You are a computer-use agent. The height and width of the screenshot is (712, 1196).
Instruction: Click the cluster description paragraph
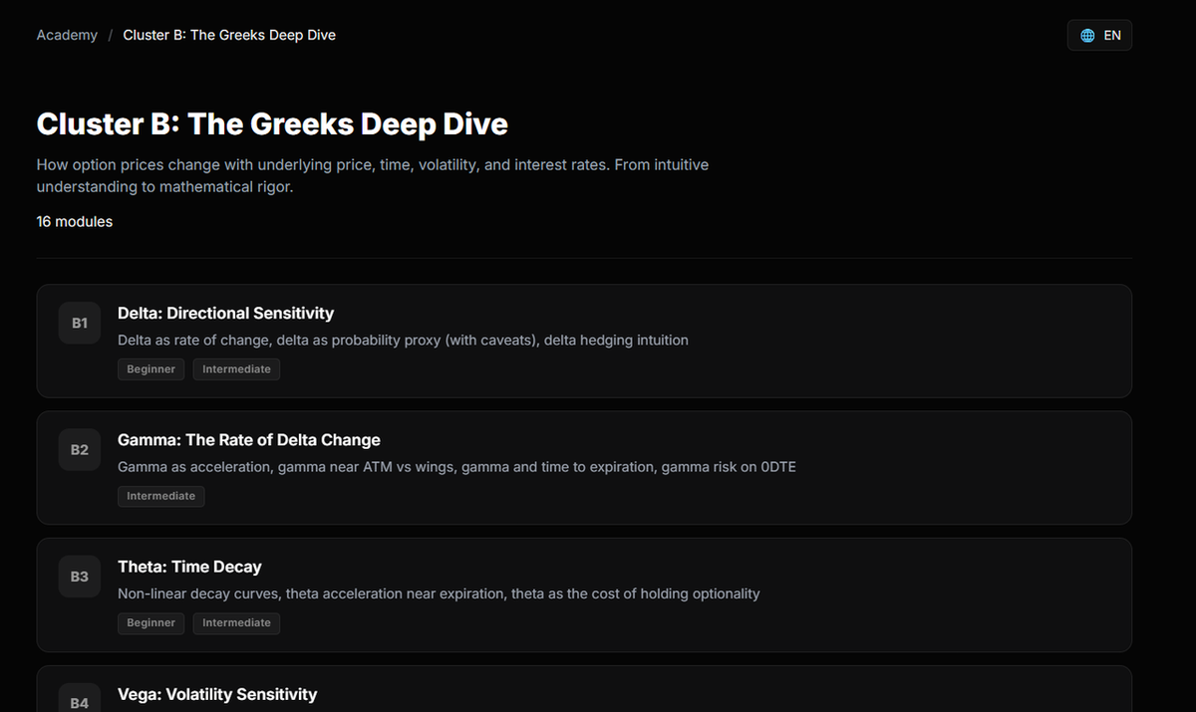[373, 175]
